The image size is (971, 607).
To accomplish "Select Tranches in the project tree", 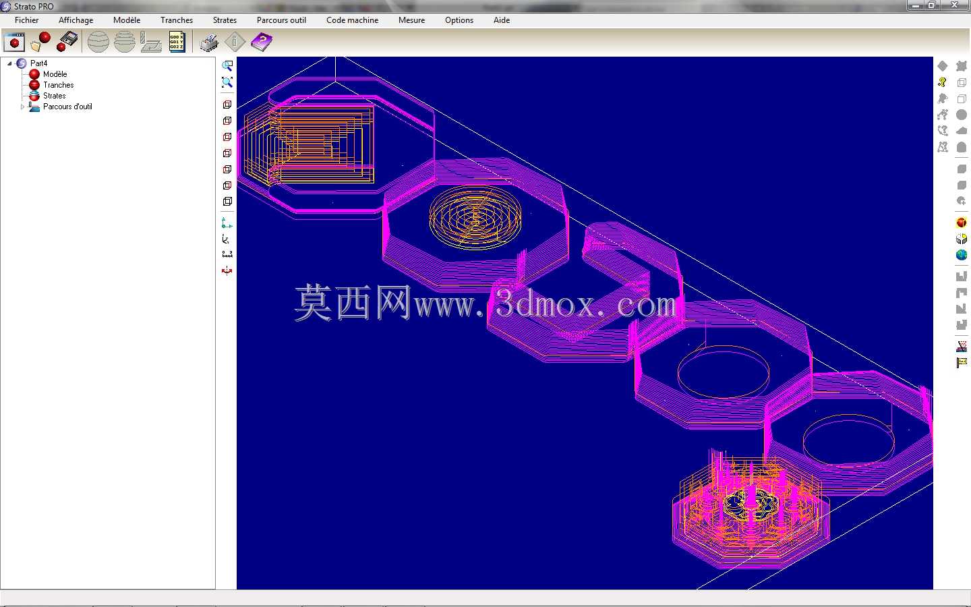I will (58, 85).
